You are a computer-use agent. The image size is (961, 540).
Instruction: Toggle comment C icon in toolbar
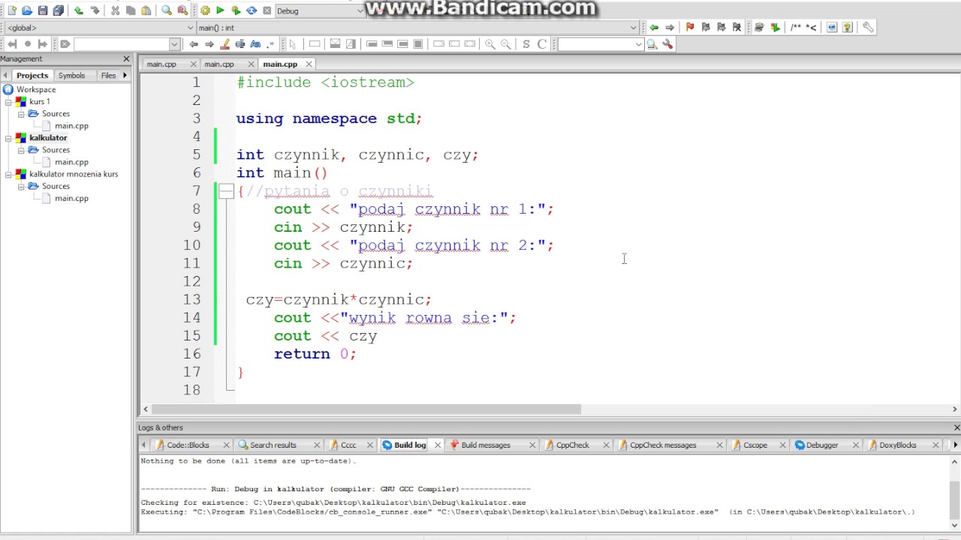(541, 44)
